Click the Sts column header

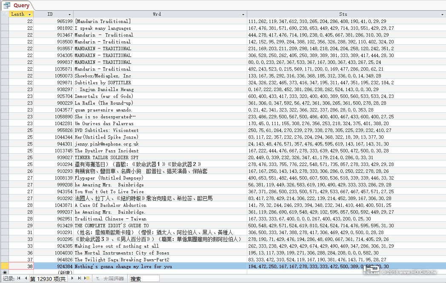pos(346,14)
